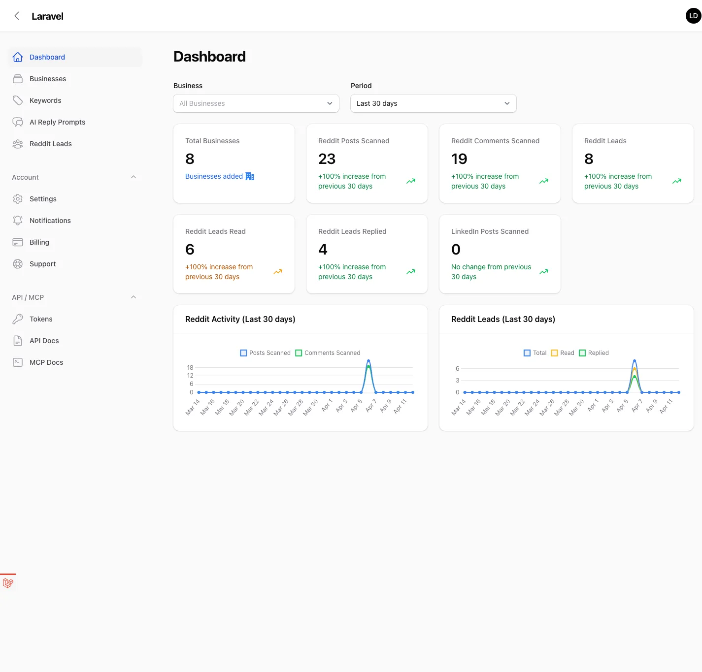Collapse the API / MCP section
This screenshot has height=672, width=702.
[x=133, y=297]
